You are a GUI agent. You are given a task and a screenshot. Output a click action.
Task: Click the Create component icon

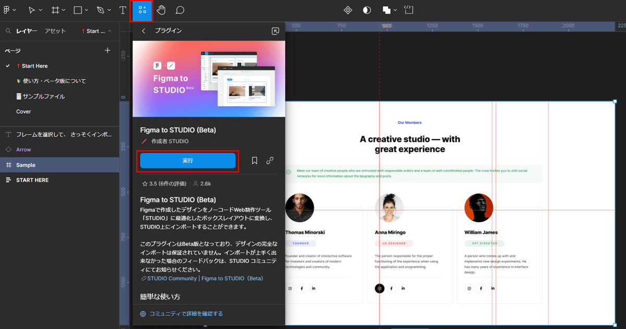(348, 10)
